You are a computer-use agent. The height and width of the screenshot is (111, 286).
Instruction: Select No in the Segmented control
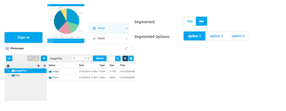pyautogui.click(x=201, y=21)
